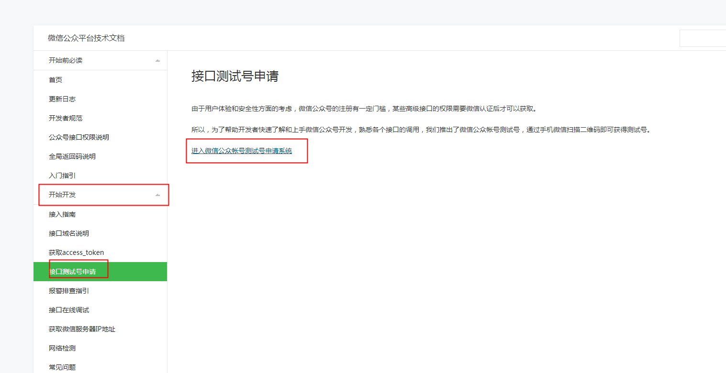Screen dimensions: 726x373
Task: Open the 首页 sidebar item
Action: [56, 80]
